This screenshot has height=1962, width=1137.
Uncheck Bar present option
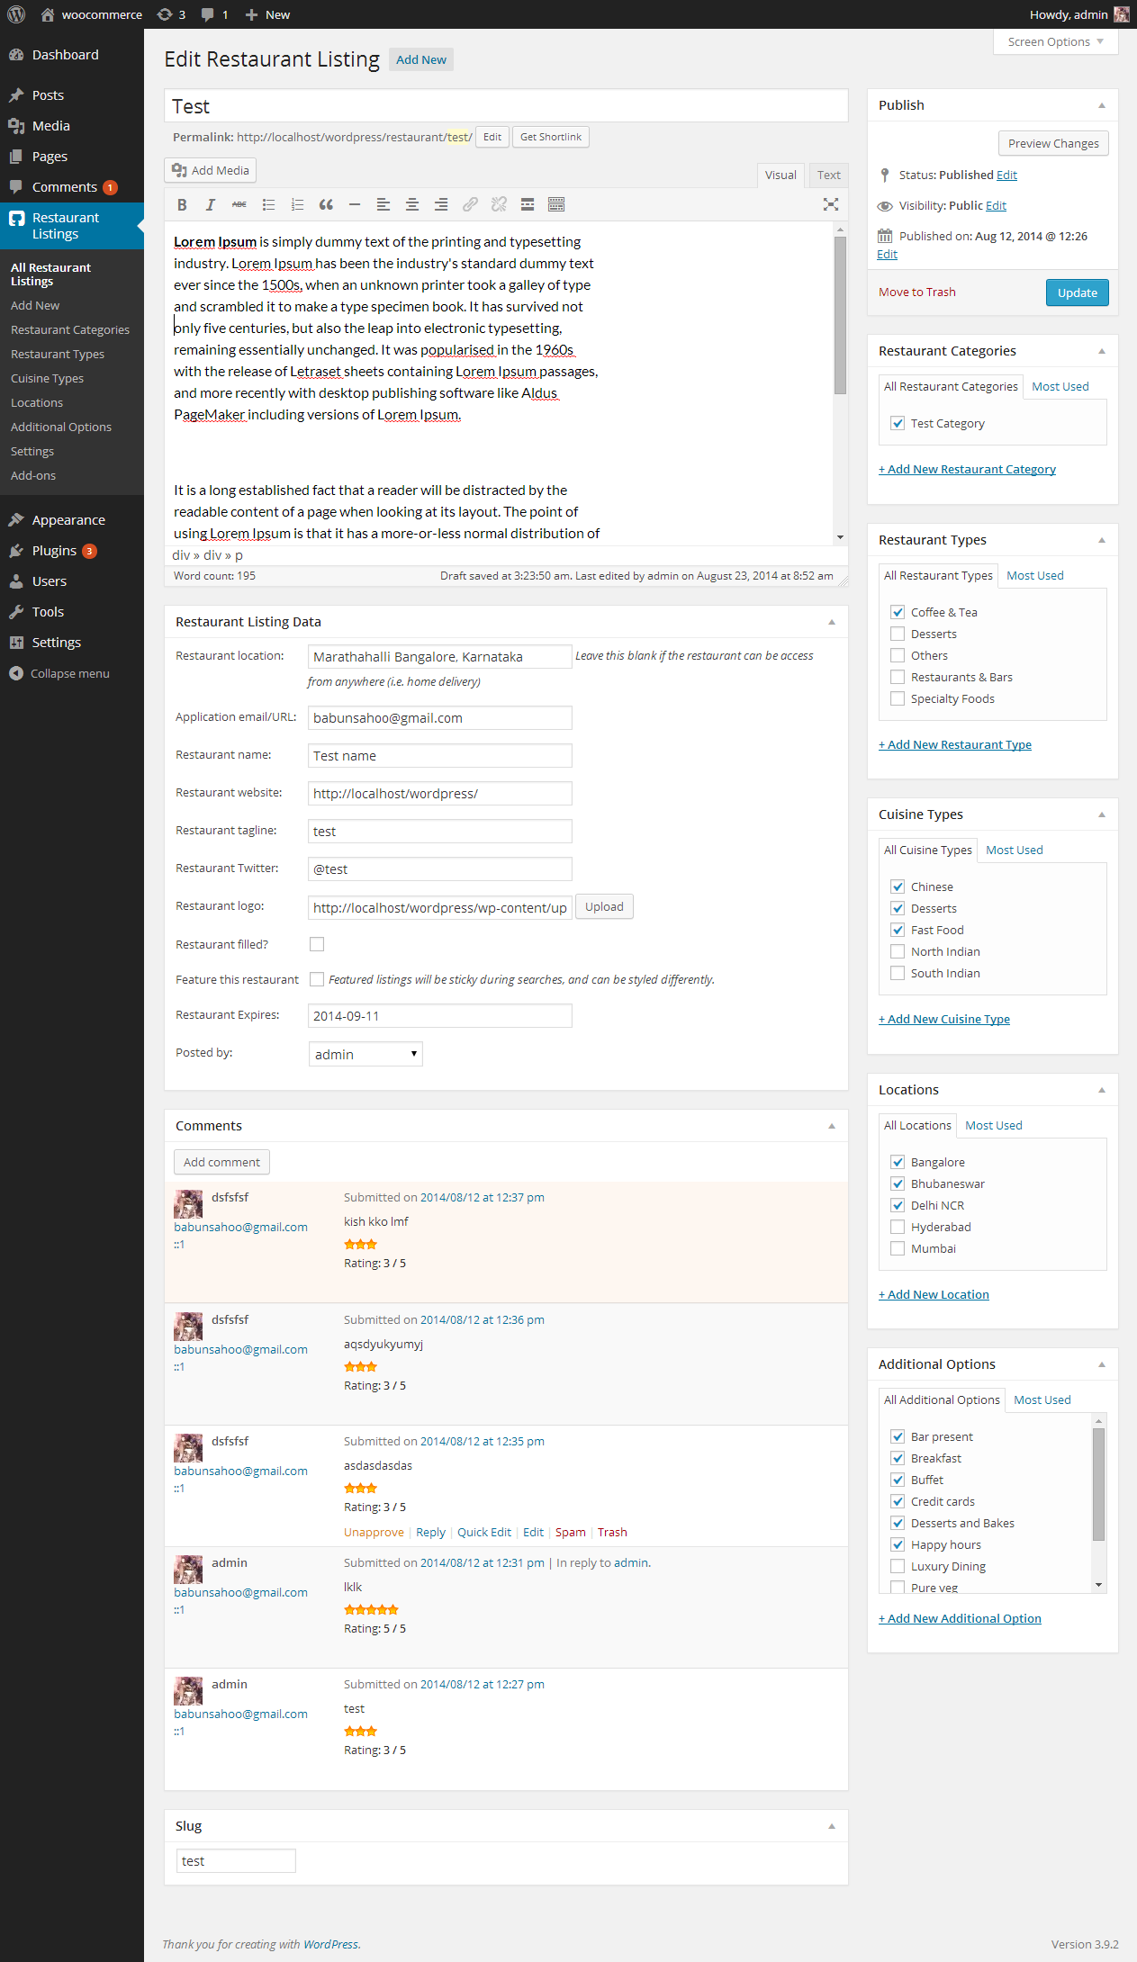(x=898, y=1436)
